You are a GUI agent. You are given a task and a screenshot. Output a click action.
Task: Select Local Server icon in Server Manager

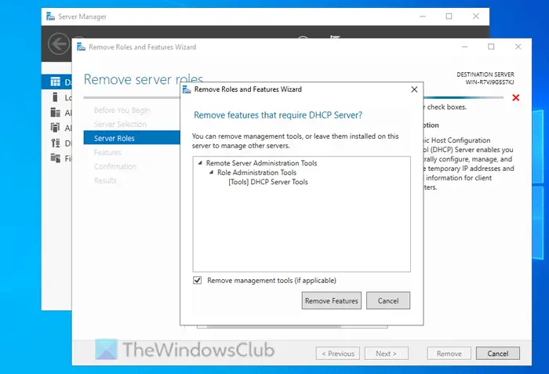pyautogui.click(x=55, y=97)
